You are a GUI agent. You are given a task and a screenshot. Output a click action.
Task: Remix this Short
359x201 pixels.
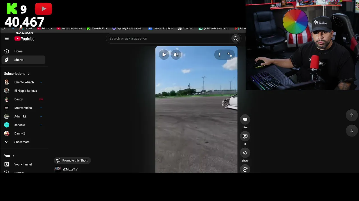245,169
